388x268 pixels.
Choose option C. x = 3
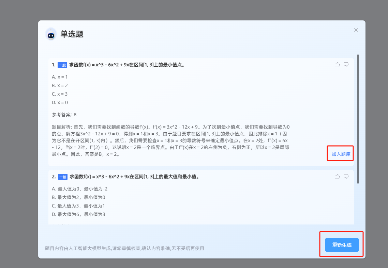60,94
